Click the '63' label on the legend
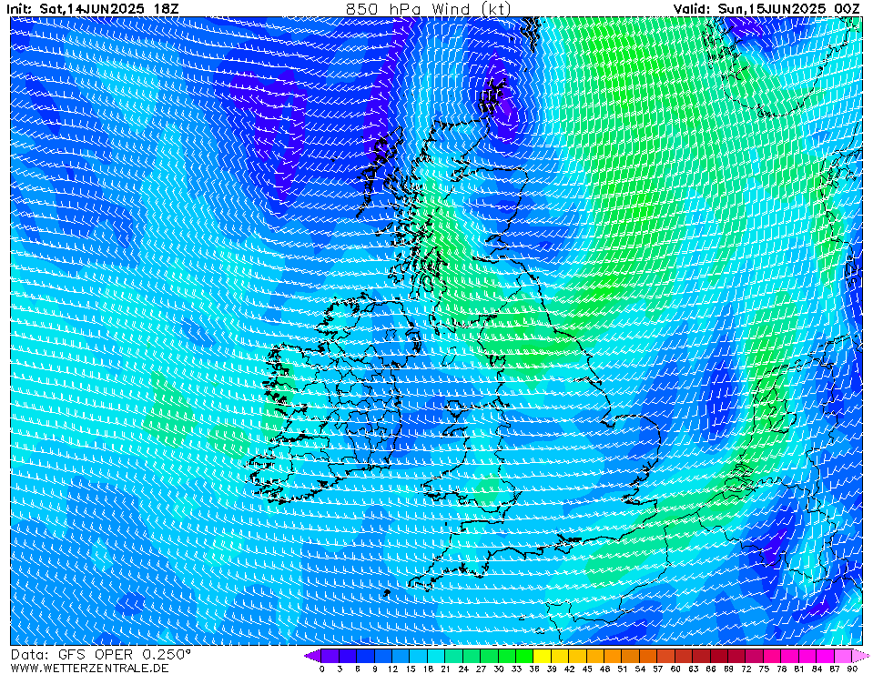 pyautogui.click(x=693, y=669)
